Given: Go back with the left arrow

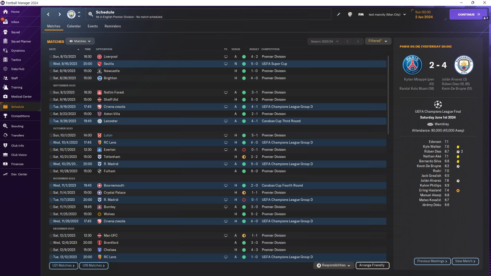Looking at the screenshot, I should pyautogui.click(x=48, y=15).
